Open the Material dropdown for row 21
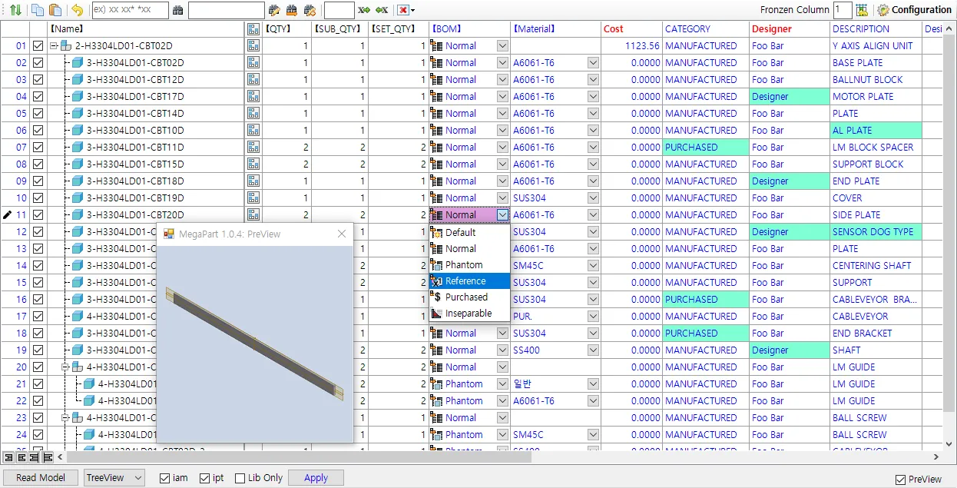Image resolution: width=957 pixels, height=488 pixels. pyautogui.click(x=593, y=383)
